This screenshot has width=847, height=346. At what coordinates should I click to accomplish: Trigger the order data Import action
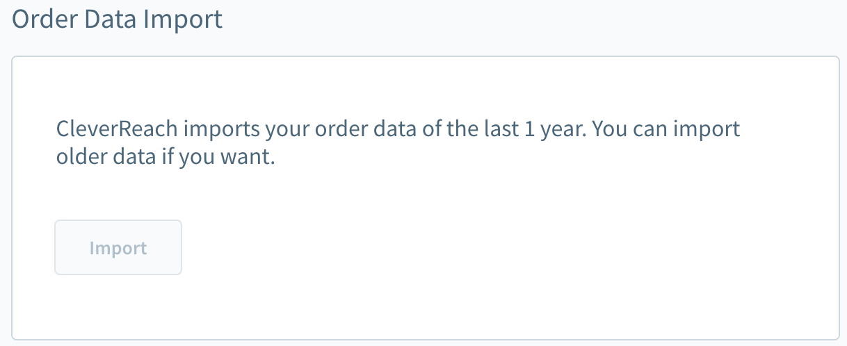tap(118, 248)
